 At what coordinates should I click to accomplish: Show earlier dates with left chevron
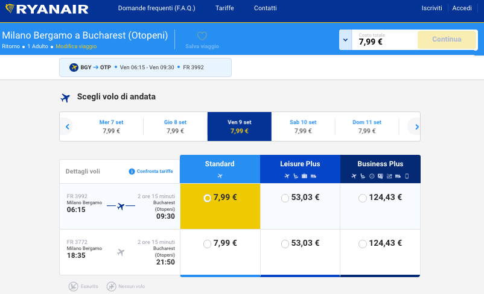click(68, 127)
